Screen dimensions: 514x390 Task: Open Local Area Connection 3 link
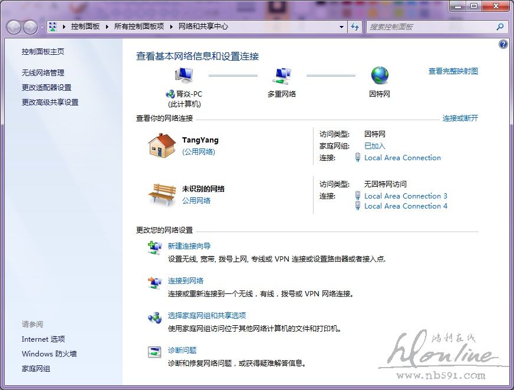point(406,196)
